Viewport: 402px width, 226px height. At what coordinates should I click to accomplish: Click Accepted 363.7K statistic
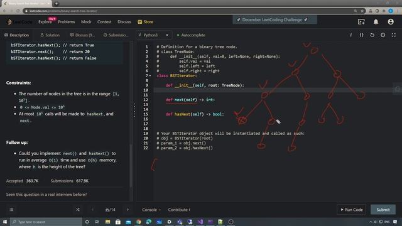coord(23,181)
